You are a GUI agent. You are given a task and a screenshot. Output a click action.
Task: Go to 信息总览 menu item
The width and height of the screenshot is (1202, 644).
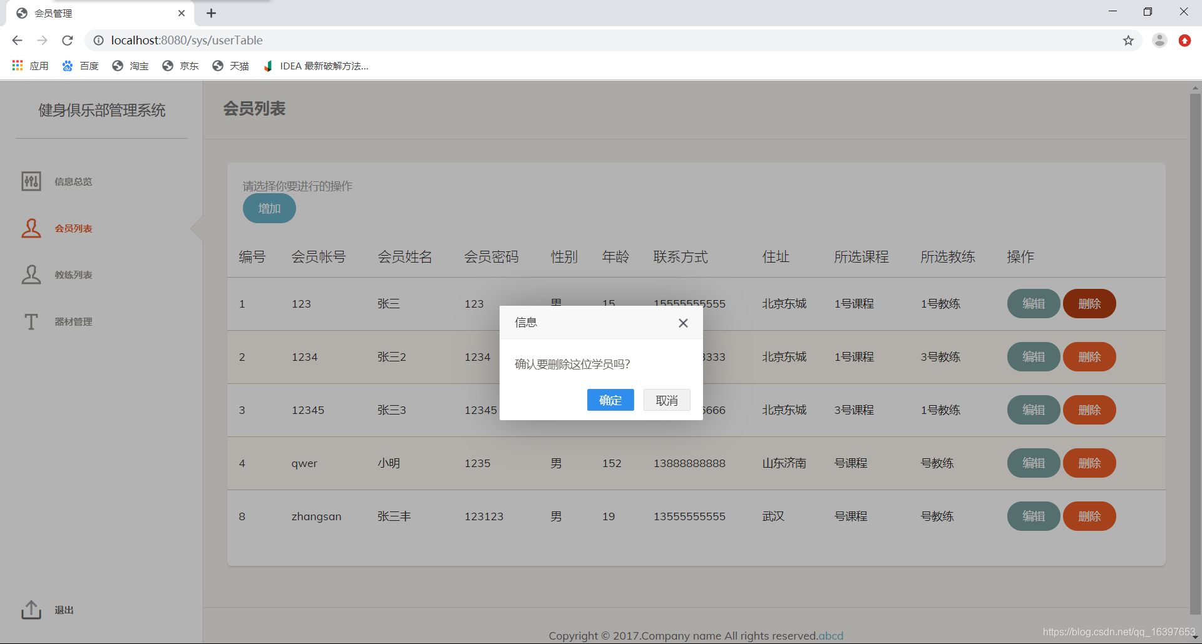tap(73, 181)
